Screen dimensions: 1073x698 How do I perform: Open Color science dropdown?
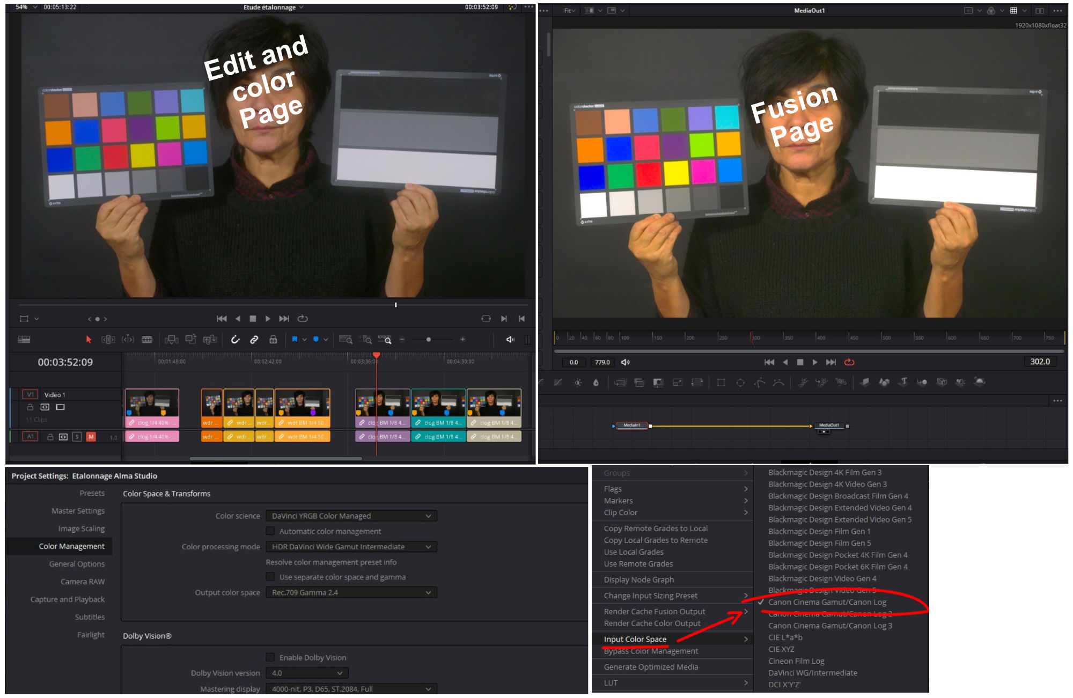(351, 516)
